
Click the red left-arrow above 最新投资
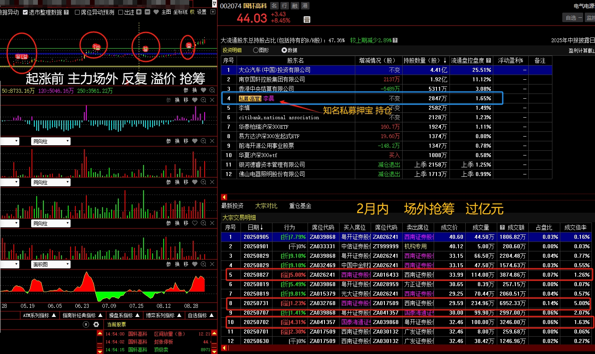pyautogui.click(x=224, y=197)
